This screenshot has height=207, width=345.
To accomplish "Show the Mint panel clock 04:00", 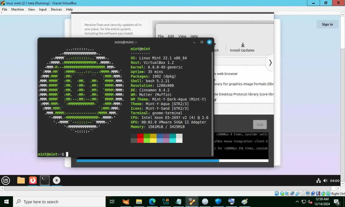I will coord(335,181).
